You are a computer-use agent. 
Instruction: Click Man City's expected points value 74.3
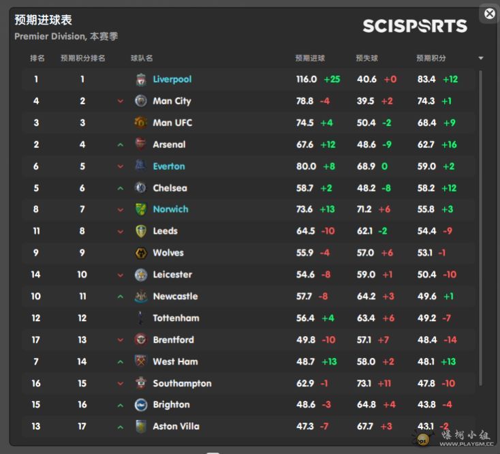click(x=426, y=101)
